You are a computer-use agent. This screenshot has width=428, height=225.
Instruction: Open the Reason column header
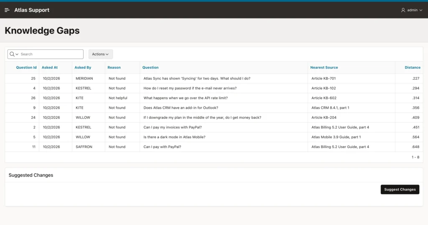[x=114, y=67]
